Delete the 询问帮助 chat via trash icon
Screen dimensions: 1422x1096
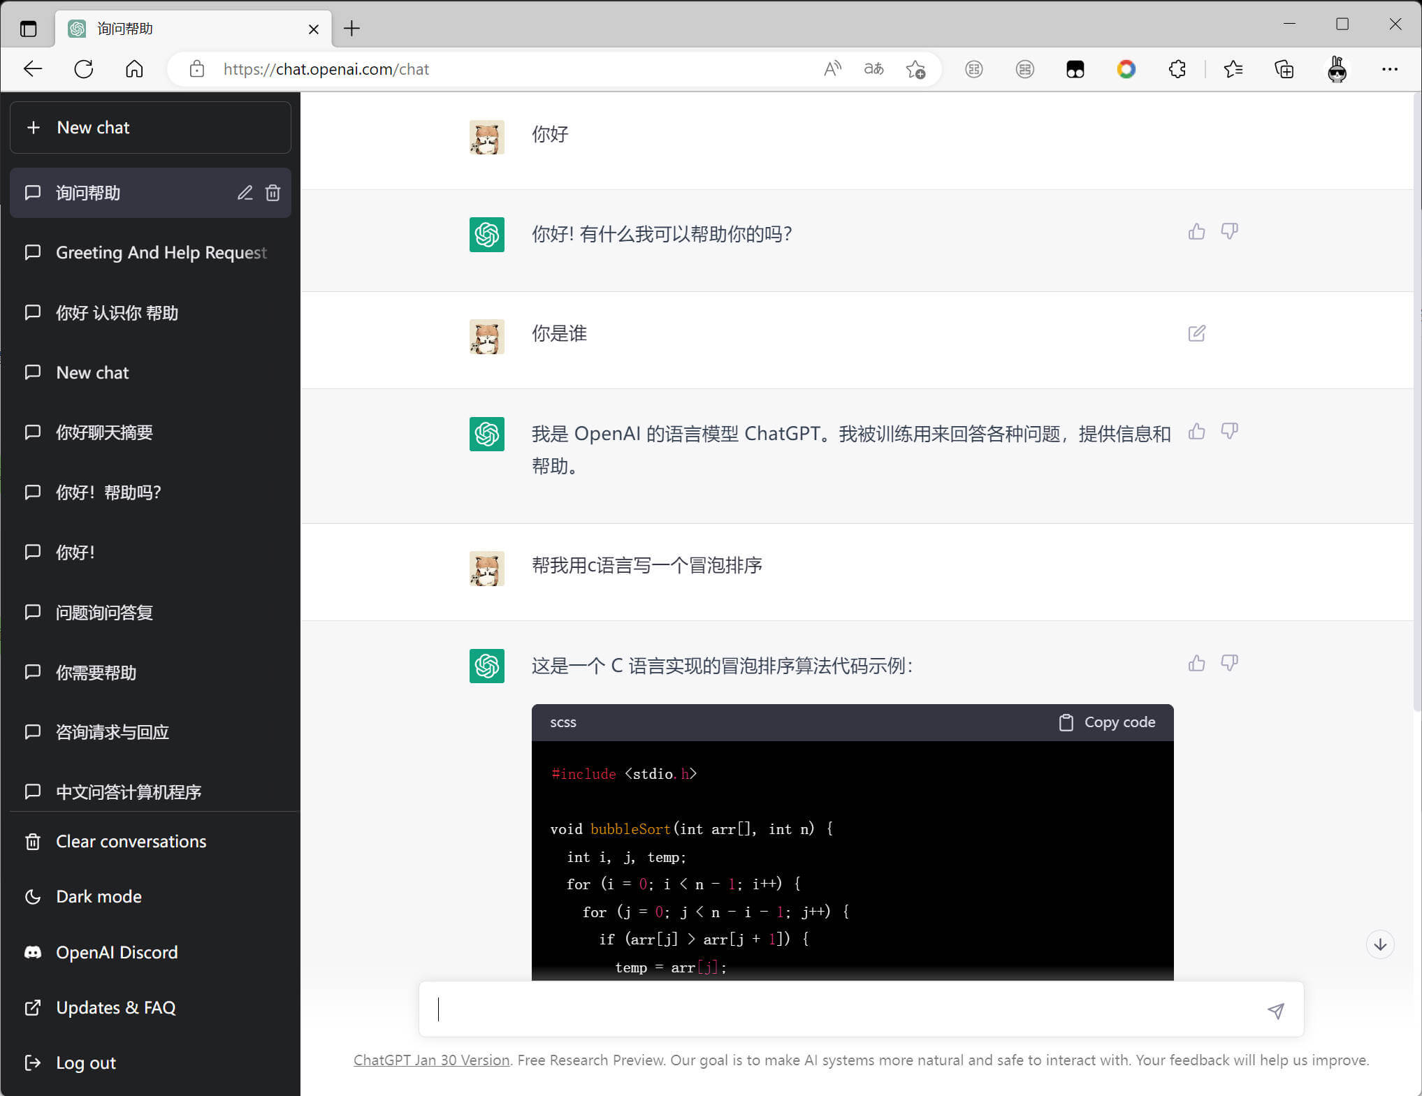(273, 193)
